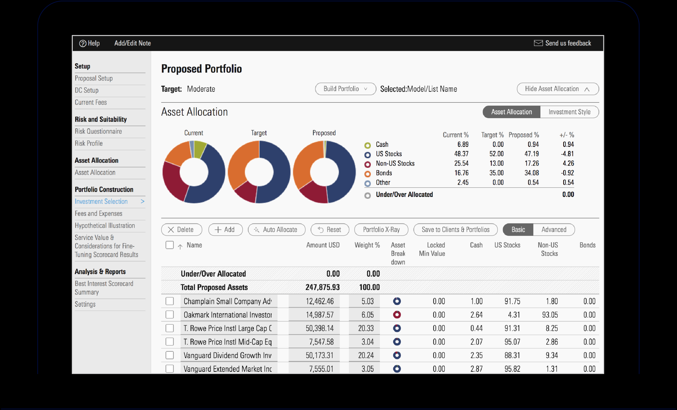Viewport: 677px width, 410px height.
Task: Check the Champlain Small Company row
Action: click(x=170, y=301)
